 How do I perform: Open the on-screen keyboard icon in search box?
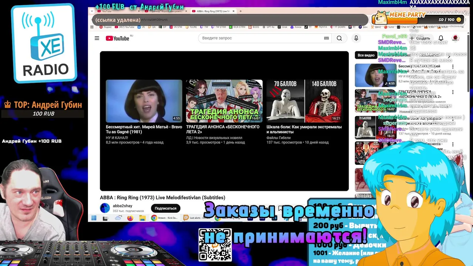[326, 38]
